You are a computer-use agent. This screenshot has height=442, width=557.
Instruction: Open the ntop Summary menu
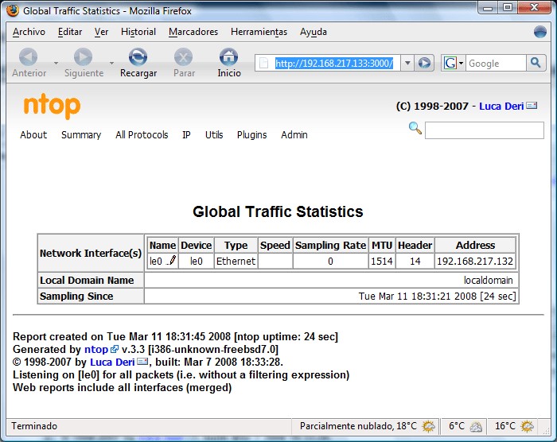coord(81,135)
